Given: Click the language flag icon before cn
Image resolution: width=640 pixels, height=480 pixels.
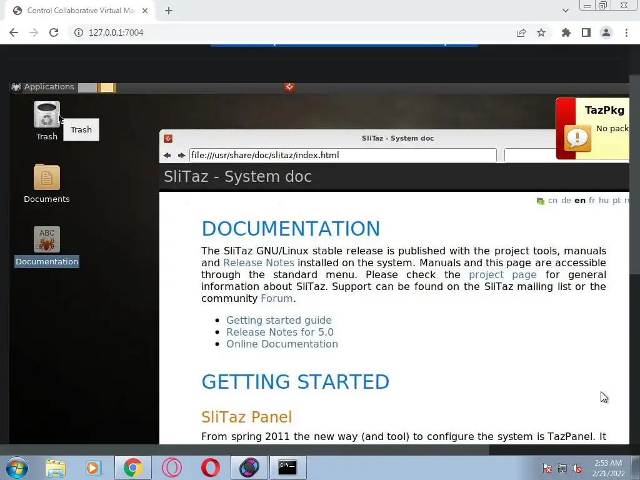Looking at the screenshot, I should click(x=541, y=201).
